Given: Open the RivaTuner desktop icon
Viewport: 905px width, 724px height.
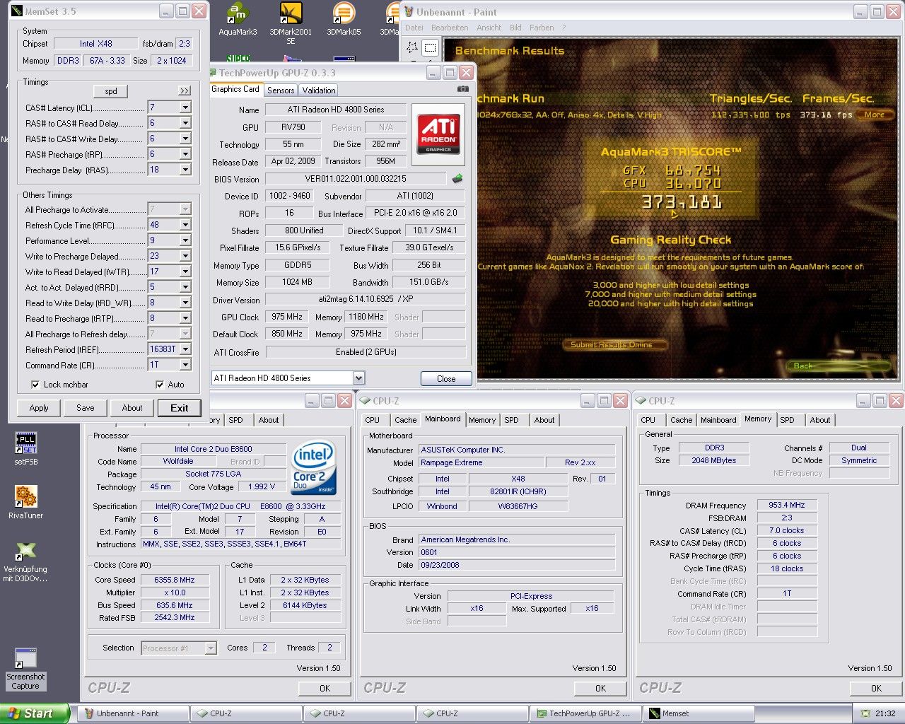Looking at the screenshot, I should tap(26, 502).
